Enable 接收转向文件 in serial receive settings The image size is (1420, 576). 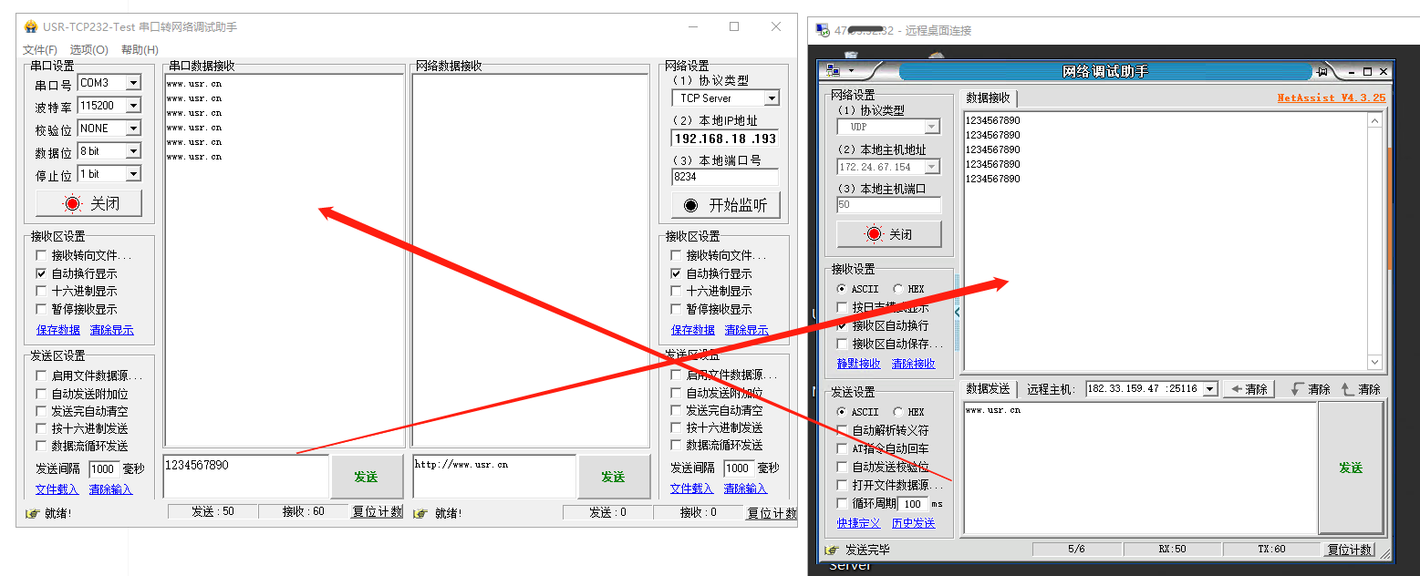tap(40, 255)
